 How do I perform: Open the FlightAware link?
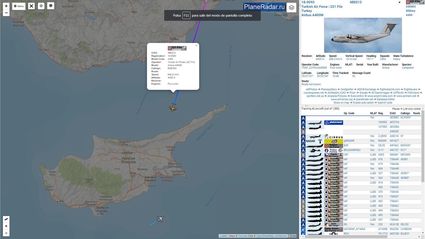pos(410,89)
